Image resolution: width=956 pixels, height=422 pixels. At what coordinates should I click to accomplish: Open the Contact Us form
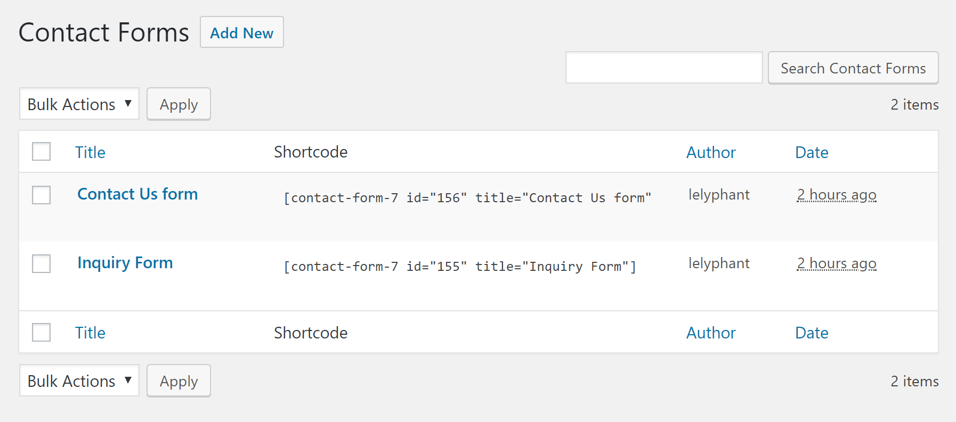click(137, 194)
